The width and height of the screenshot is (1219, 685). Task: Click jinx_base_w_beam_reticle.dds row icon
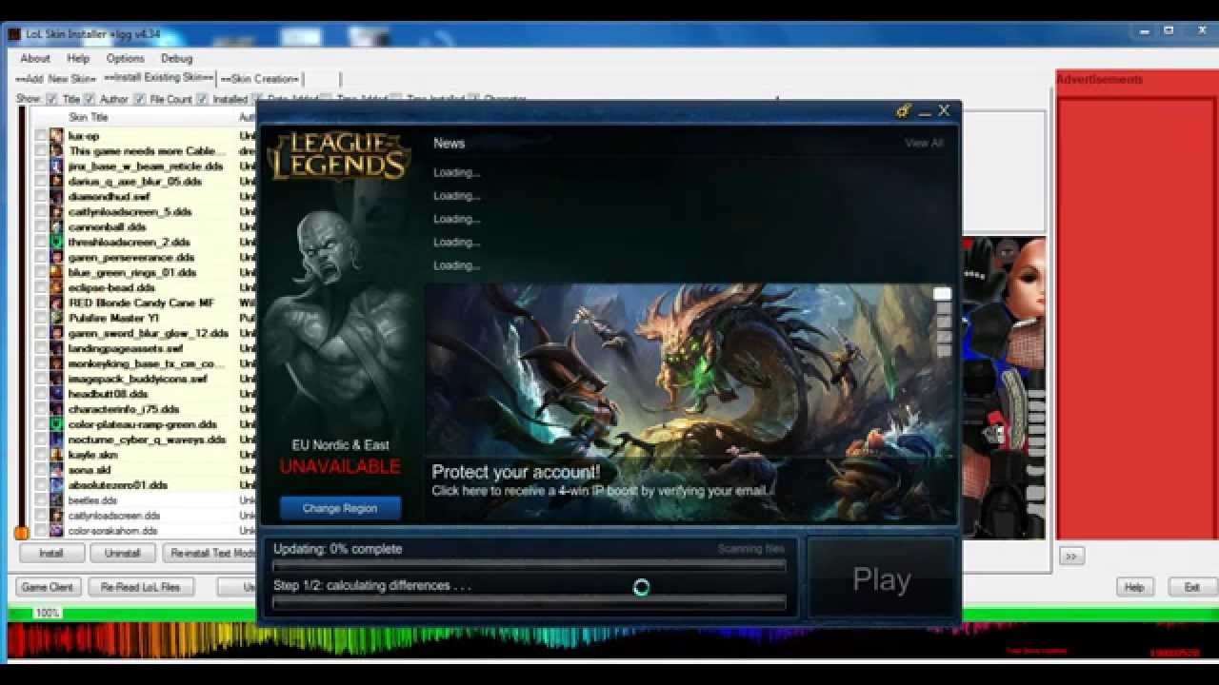pyautogui.click(x=56, y=166)
